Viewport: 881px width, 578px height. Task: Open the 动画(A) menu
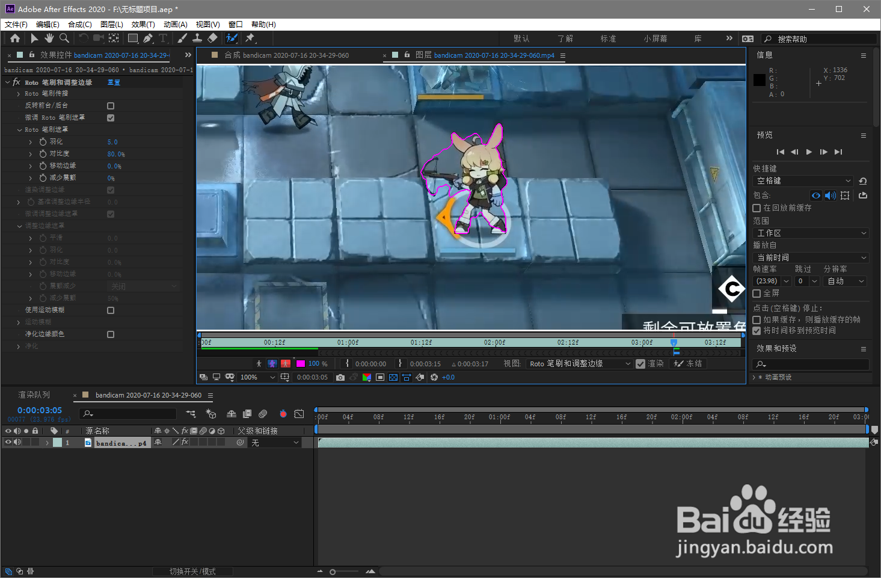coord(176,25)
